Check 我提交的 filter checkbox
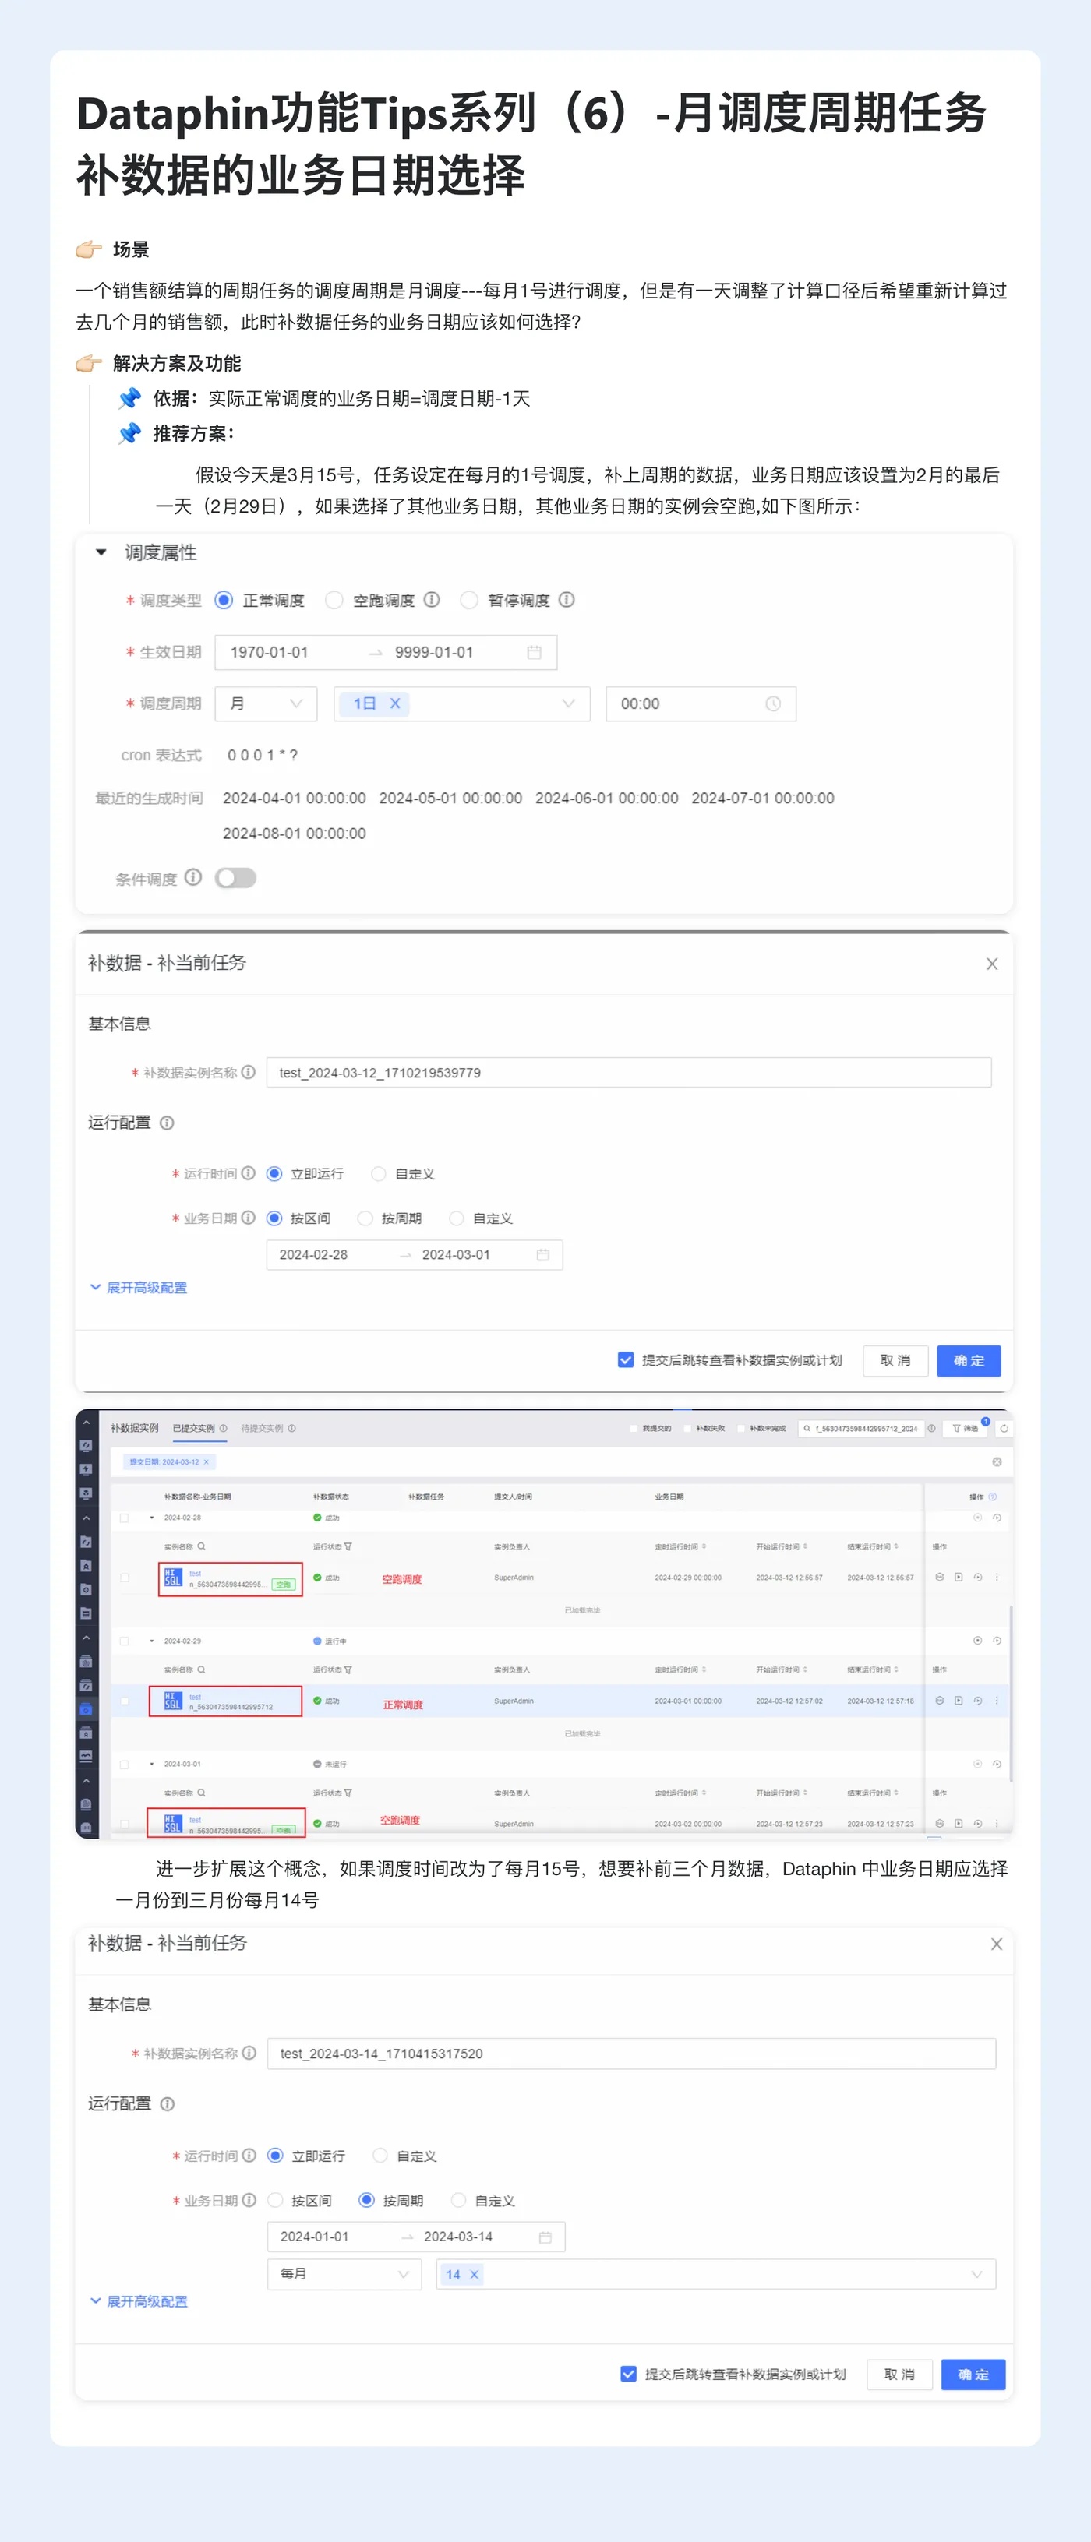The width and height of the screenshot is (1091, 2542). 634,1429
